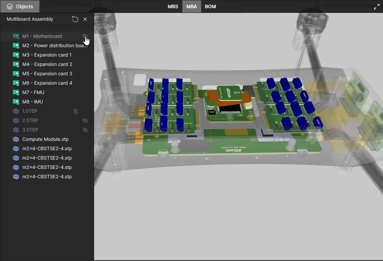383x261 pixels.
Task: Select 'M3 - Expansion card 1' entry
Action: 47,55
